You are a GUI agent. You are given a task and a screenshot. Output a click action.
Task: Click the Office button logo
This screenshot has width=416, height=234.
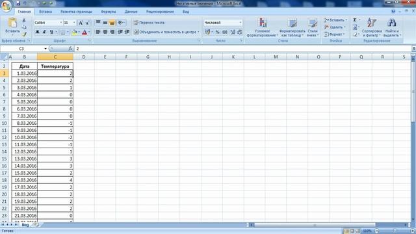pos(6,6)
